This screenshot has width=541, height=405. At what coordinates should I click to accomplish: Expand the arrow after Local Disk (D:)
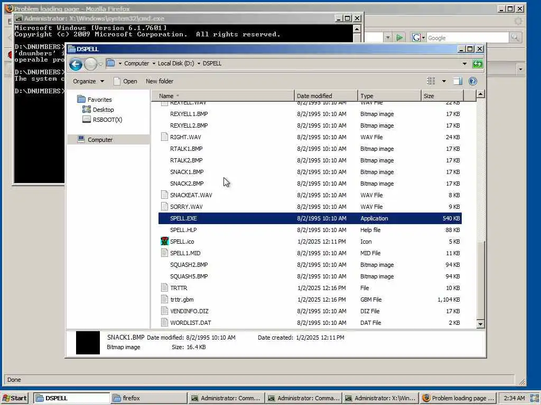199,64
